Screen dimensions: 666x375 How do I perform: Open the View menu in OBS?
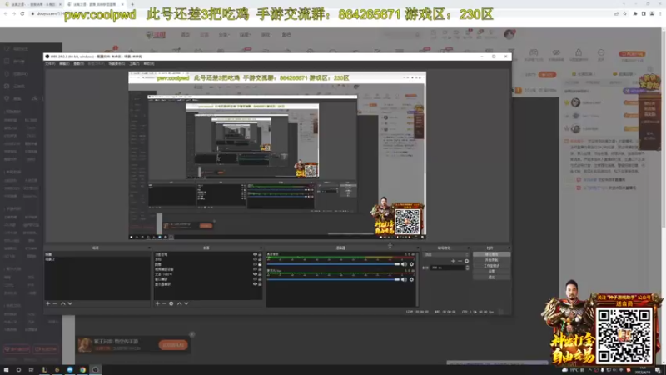pos(78,64)
